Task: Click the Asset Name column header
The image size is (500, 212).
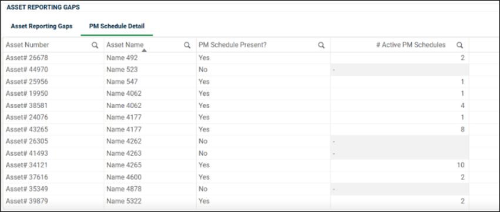Action: (x=125, y=45)
